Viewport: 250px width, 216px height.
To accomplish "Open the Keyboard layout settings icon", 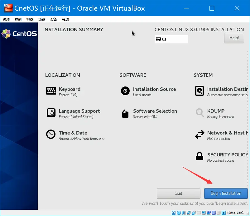I will [51, 91].
